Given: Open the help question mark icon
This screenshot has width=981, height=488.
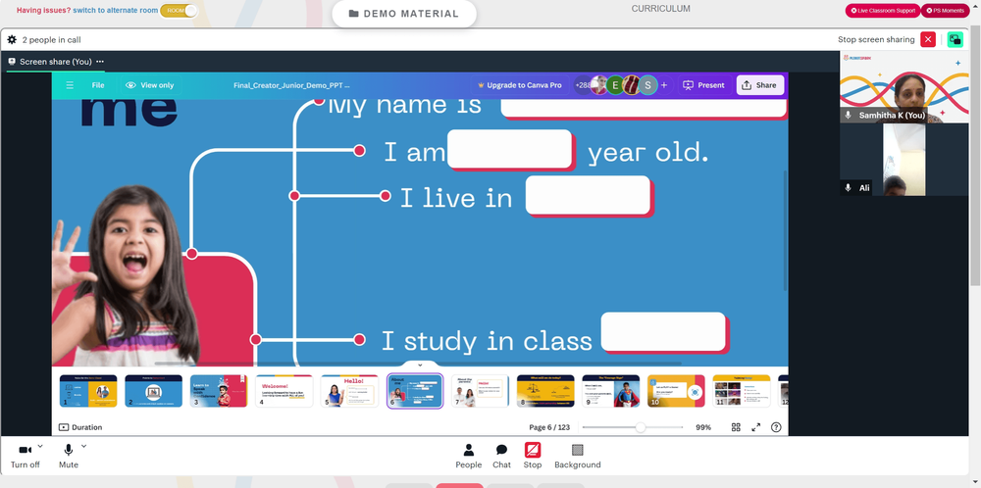Looking at the screenshot, I should pos(776,427).
